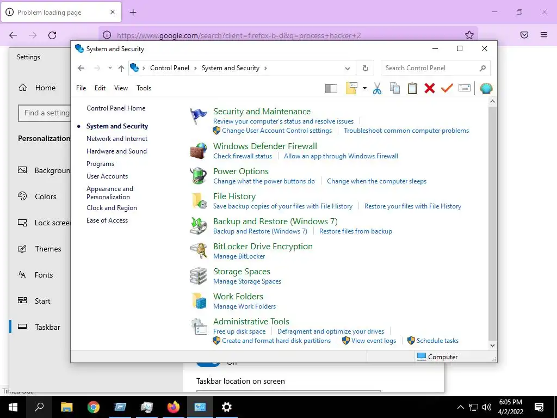Click the Work Folders icon
The height and width of the screenshot is (418, 557).
click(198, 300)
